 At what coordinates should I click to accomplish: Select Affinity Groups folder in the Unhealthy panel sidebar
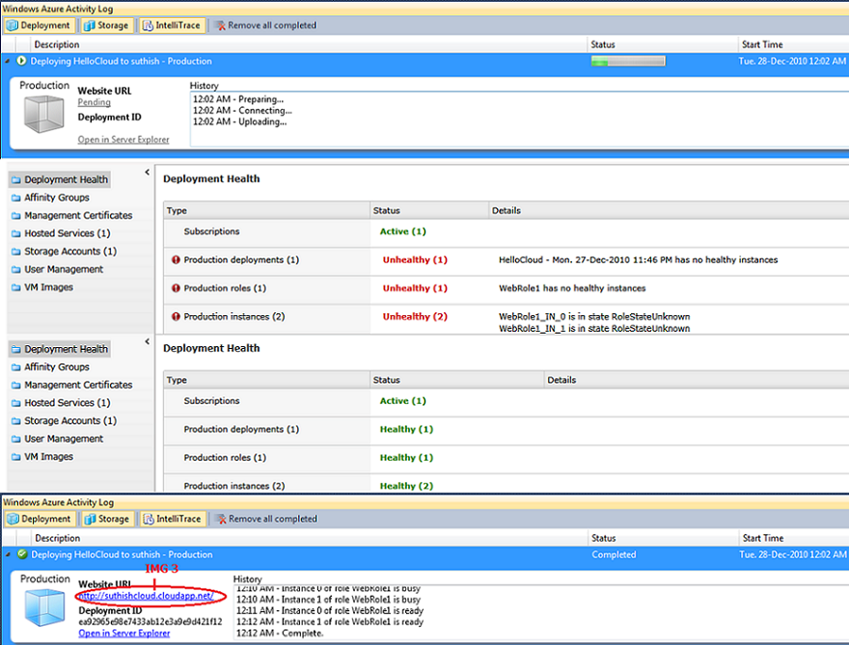click(50, 198)
